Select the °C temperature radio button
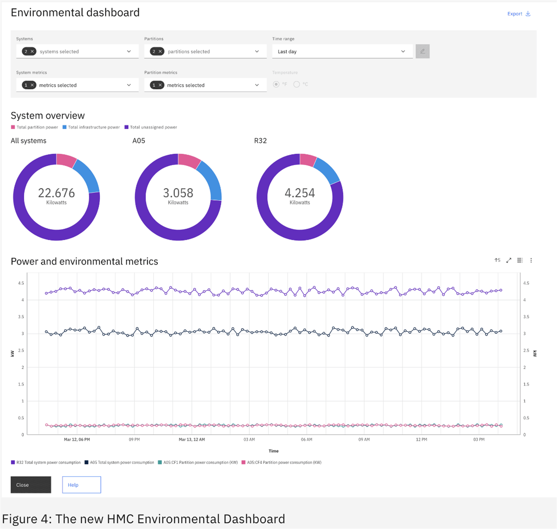 pos(297,84)
